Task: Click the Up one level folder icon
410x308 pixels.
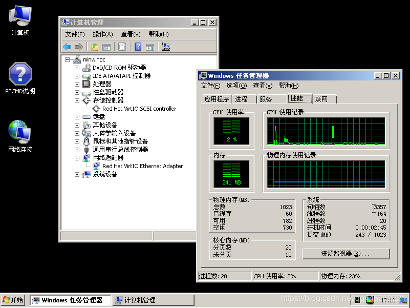Action: [94, 47]
